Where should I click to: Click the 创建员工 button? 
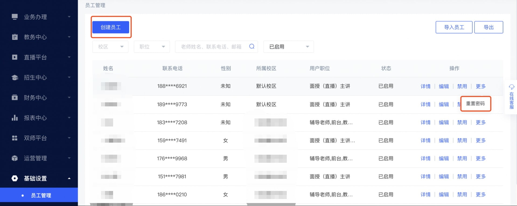coord(111,27)
